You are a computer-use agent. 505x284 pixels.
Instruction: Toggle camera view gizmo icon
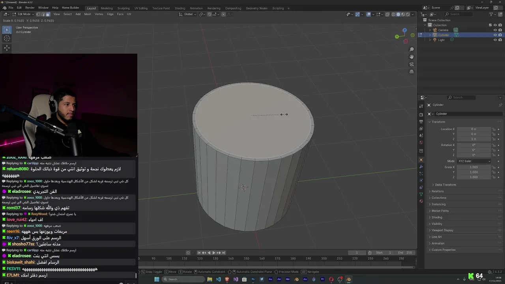pyautogui.click(x=411, y=64)
